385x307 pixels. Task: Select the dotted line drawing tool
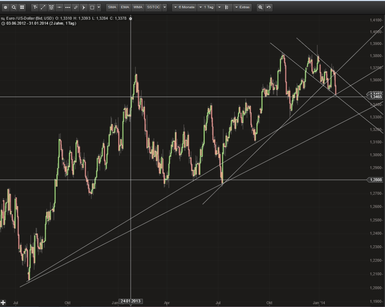pos(67,7)
